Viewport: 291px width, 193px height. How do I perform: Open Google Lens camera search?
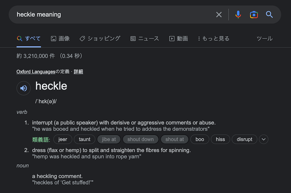point(254,15)
